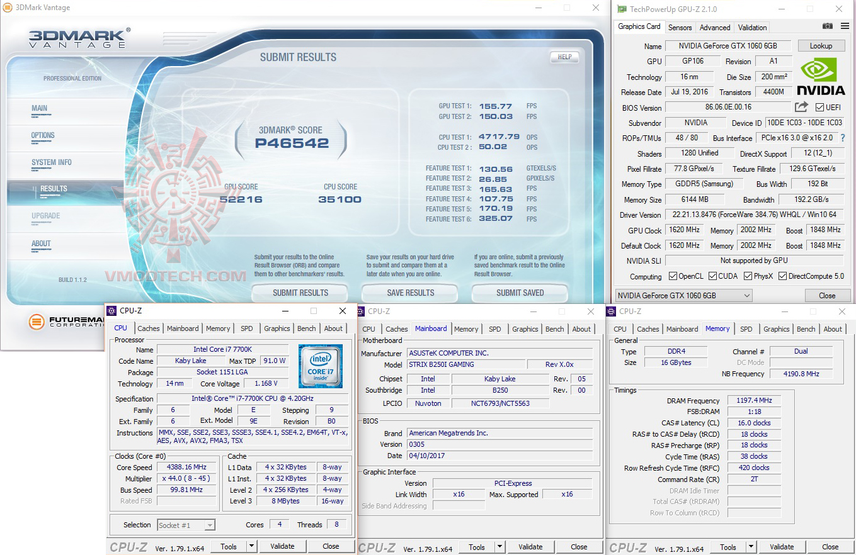Click the share icon next to BIOS Version
856x555 pixels.
click(x=801, y=107)
